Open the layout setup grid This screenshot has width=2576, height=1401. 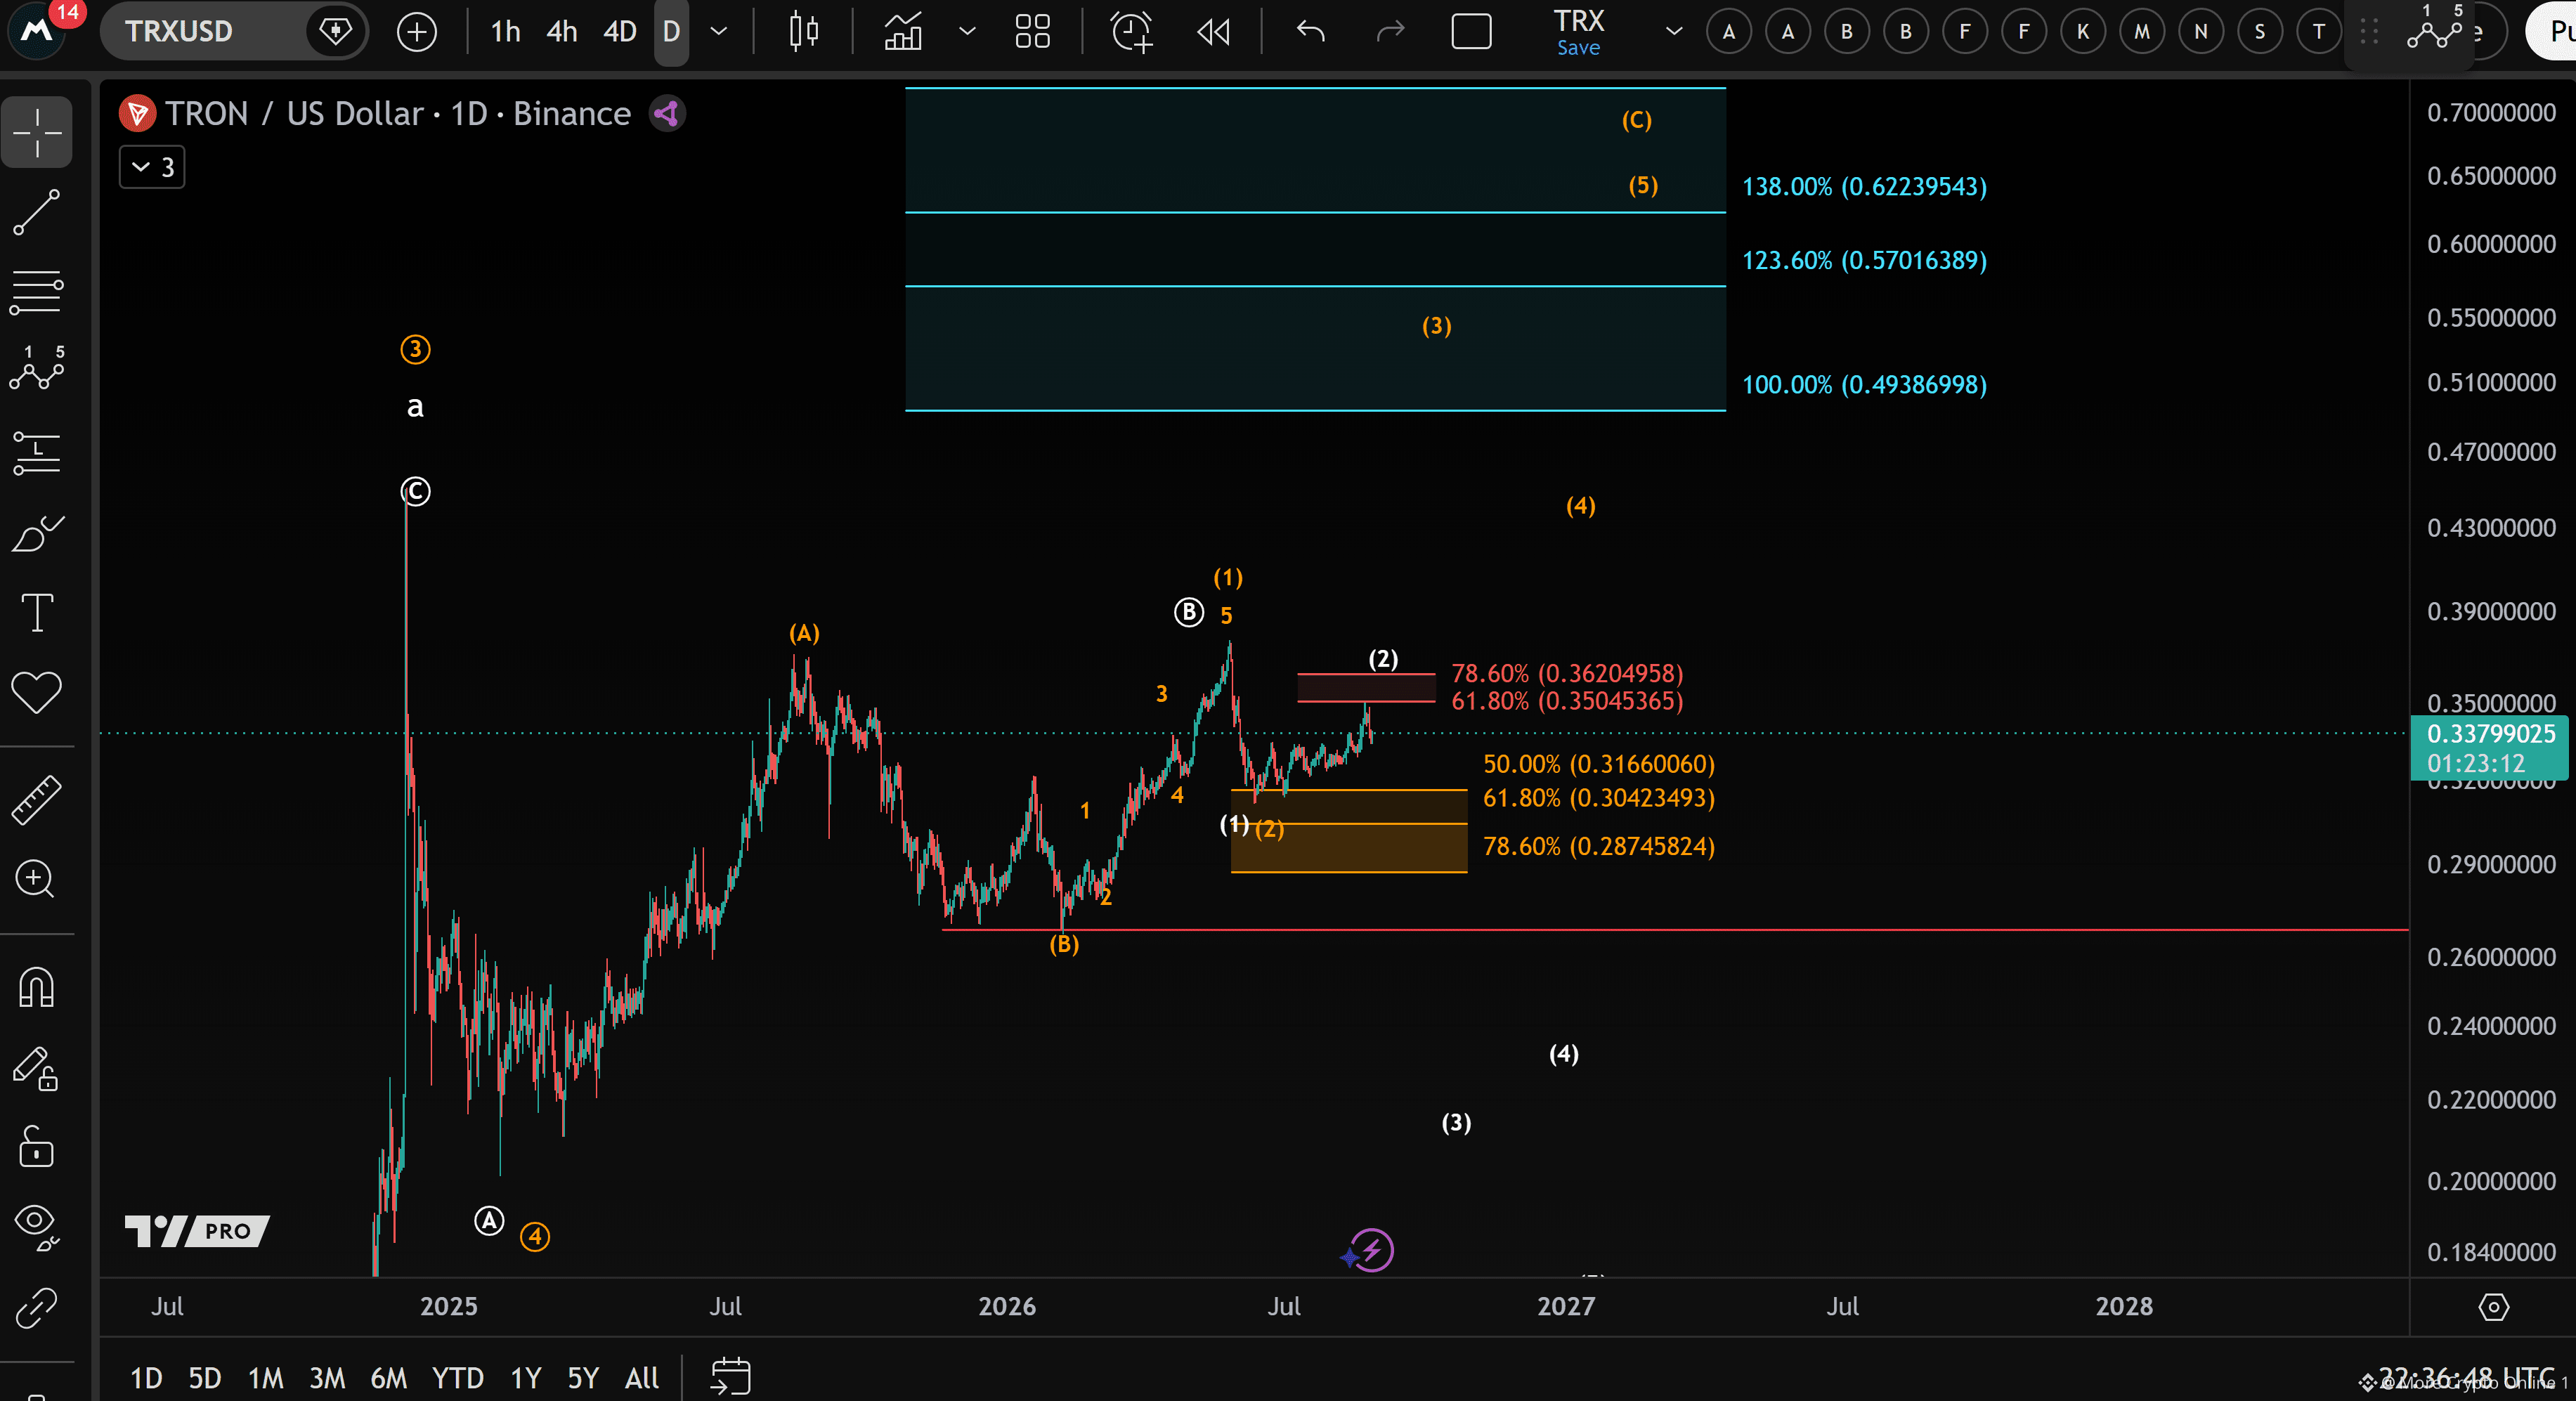pos(1033,32)
